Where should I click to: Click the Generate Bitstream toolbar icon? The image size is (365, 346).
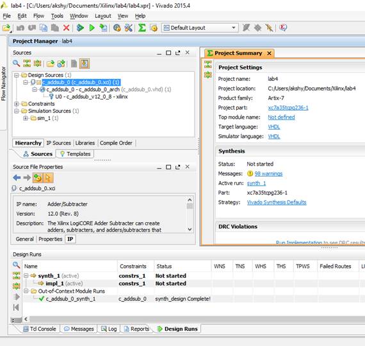[x=103, y=28]
